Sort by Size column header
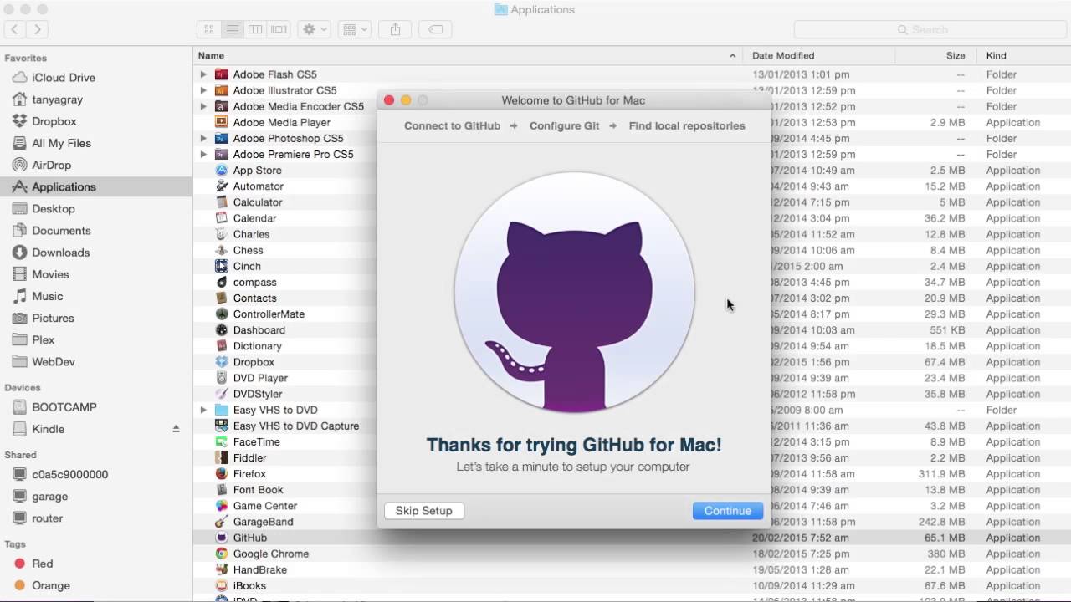This screenshot has height=602, width=1071. tap(955, 55)
